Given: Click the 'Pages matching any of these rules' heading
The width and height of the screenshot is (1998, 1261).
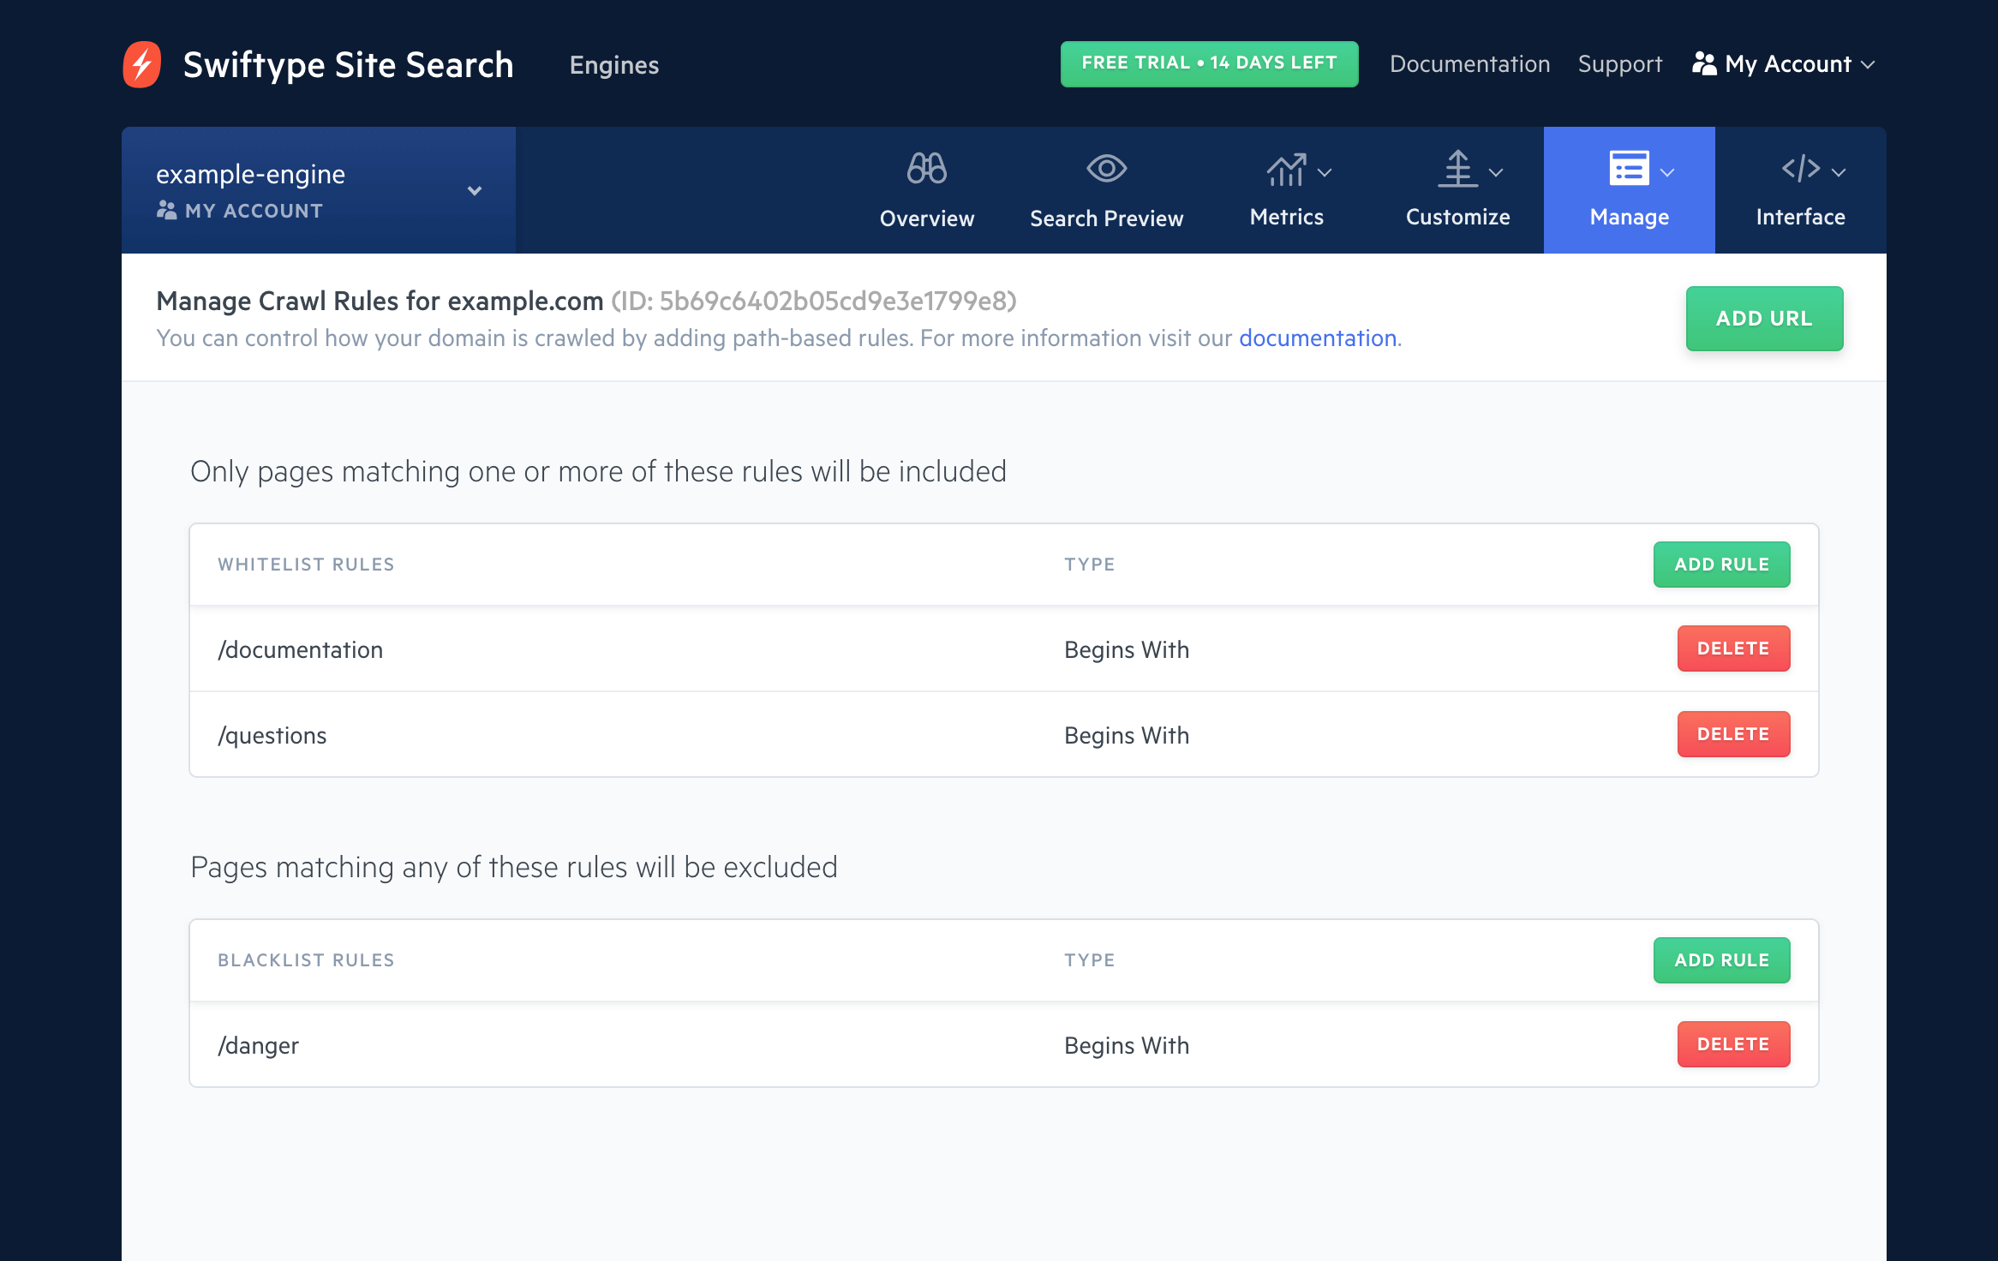Looking at the screenshot, I should pyautogui.click(x=514, y=868).
